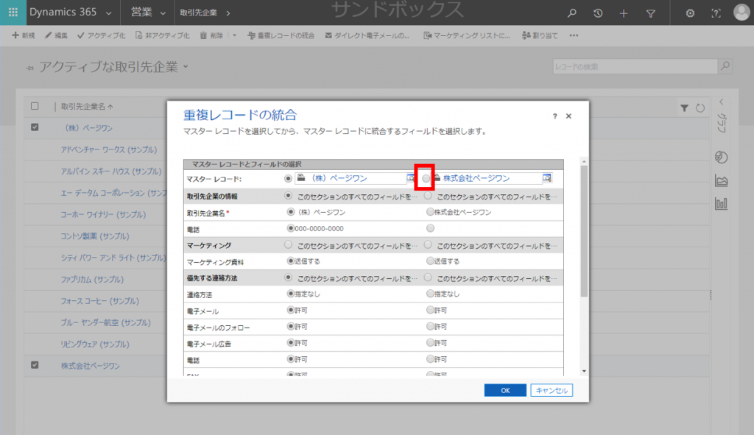Click 重複レコードの統合 merge command

tap(281, 35)
